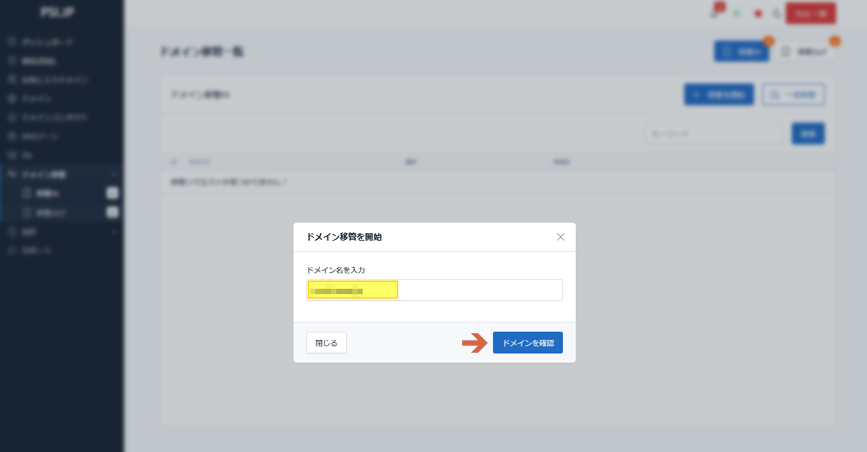Expand the sidebar section below 移管Out
The image size is (867, 452).
[x=114, y=232]
